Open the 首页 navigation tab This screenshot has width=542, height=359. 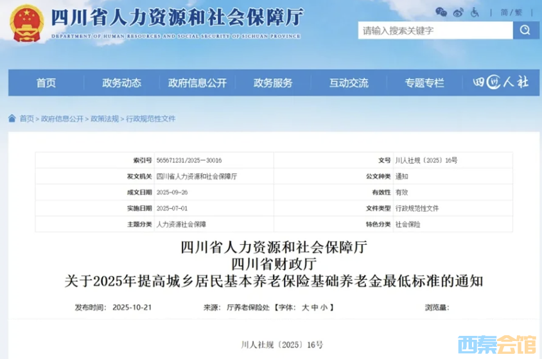(x=46, y=83)
